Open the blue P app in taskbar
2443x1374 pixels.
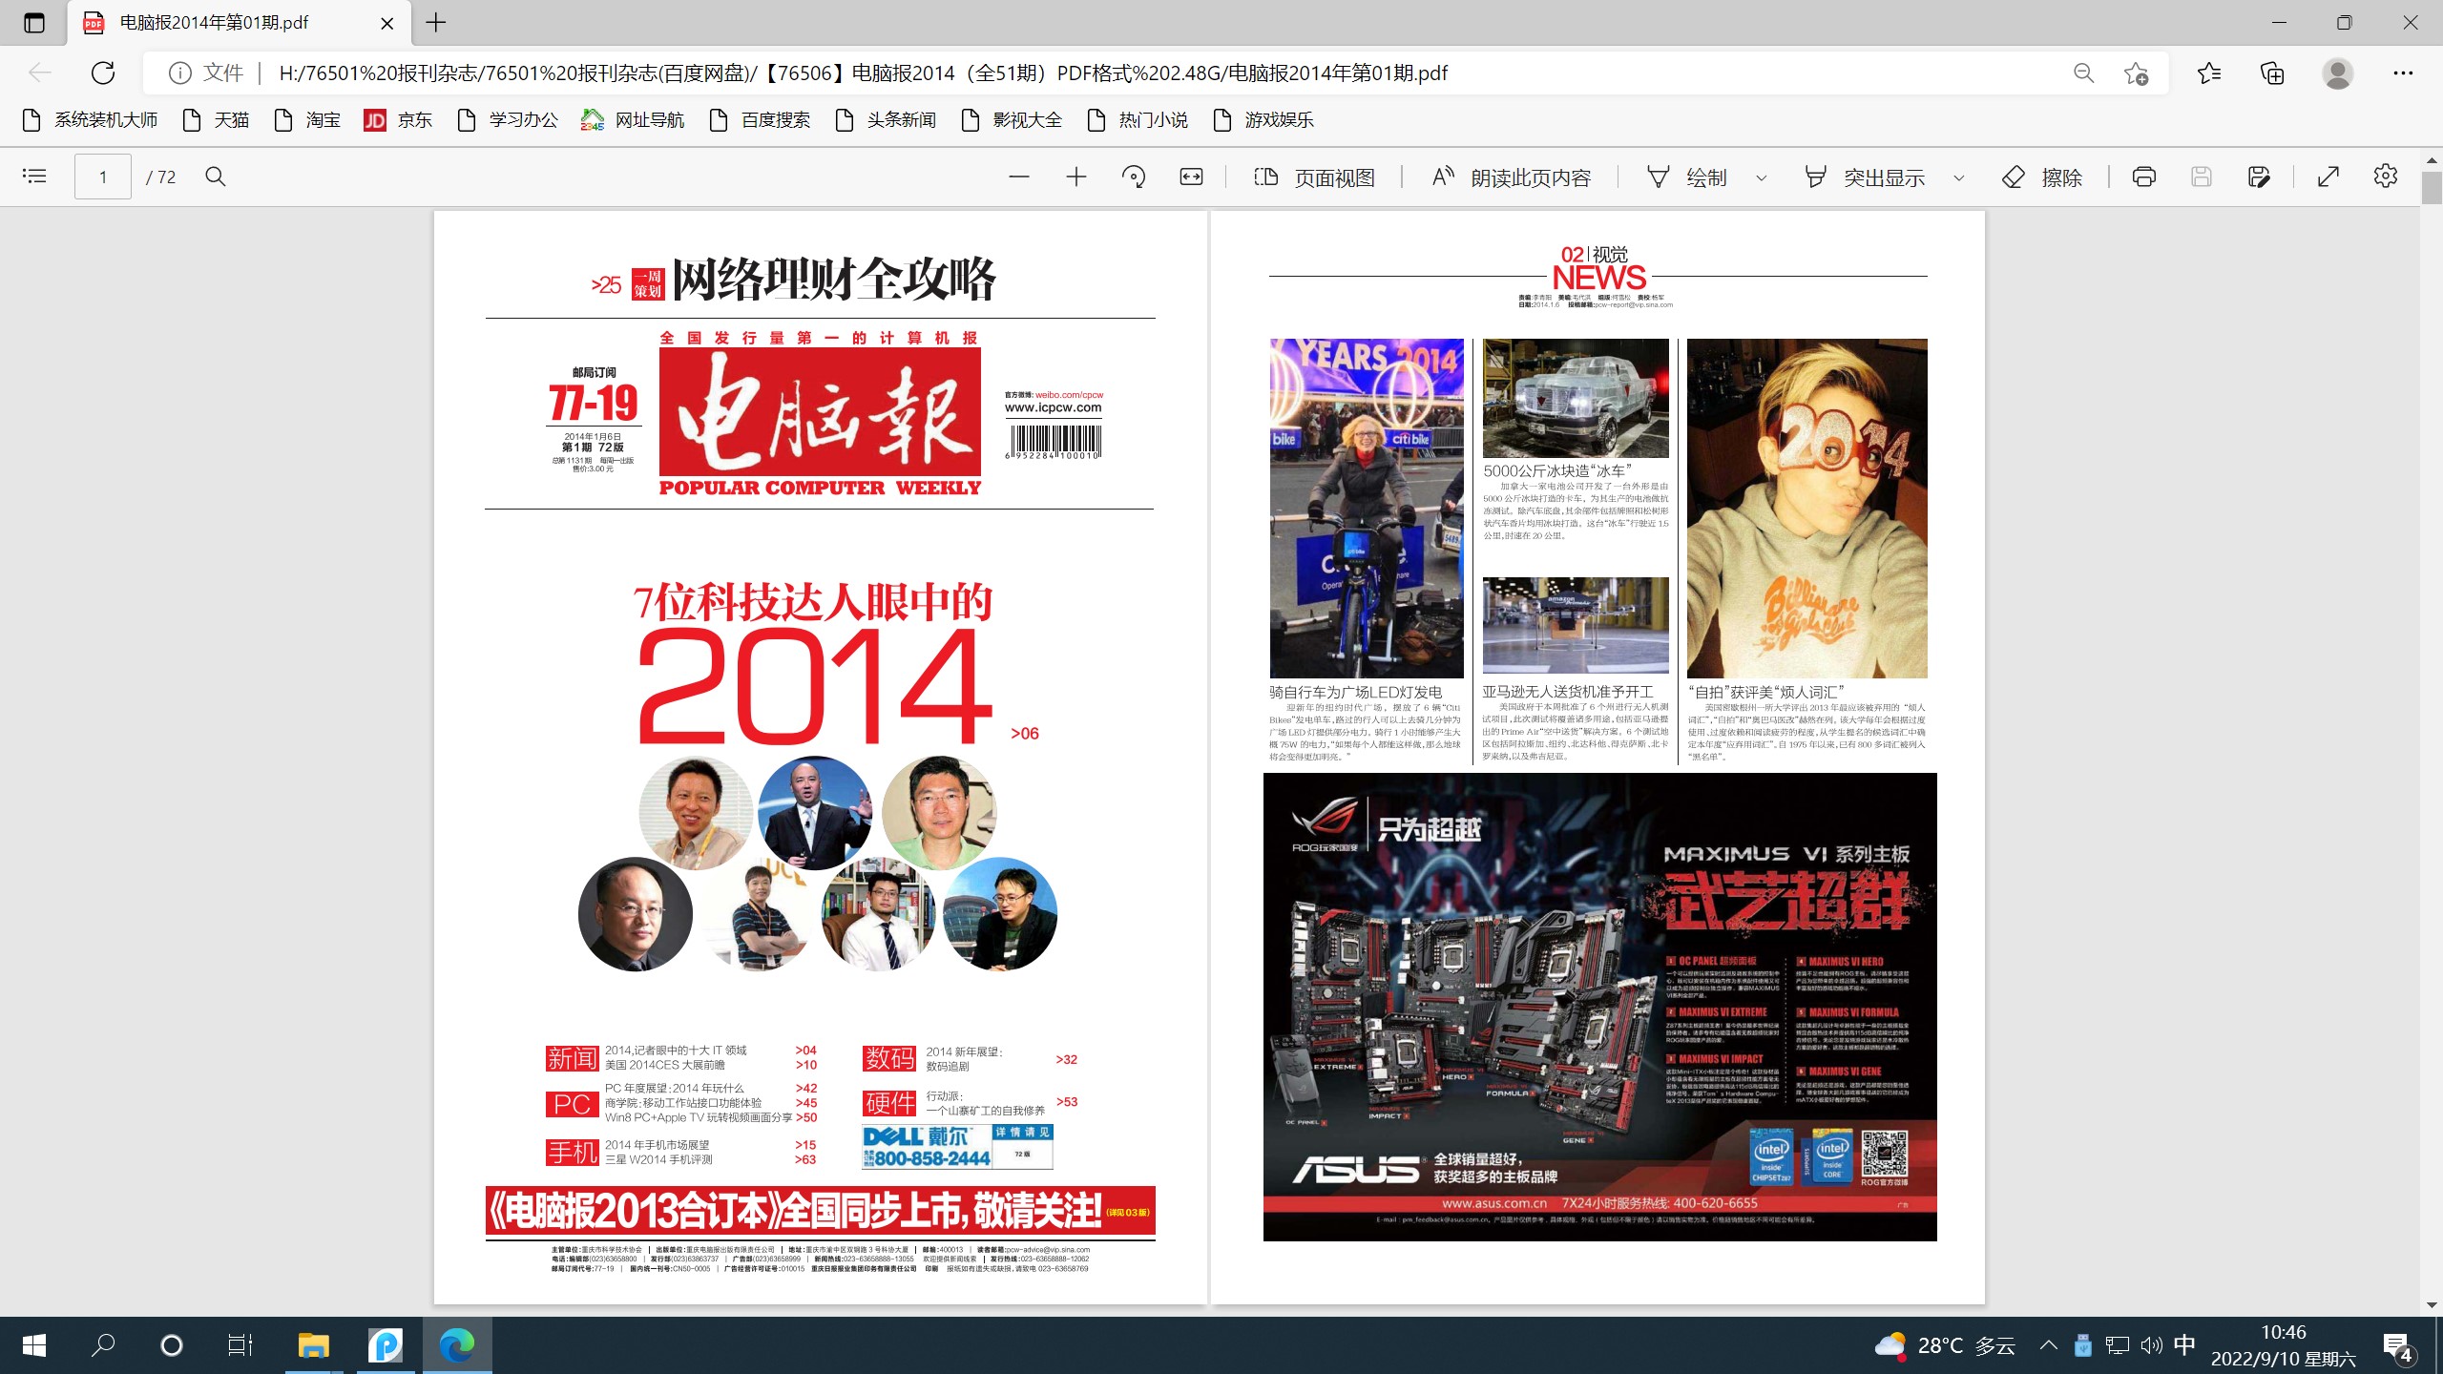point(386,1345)
